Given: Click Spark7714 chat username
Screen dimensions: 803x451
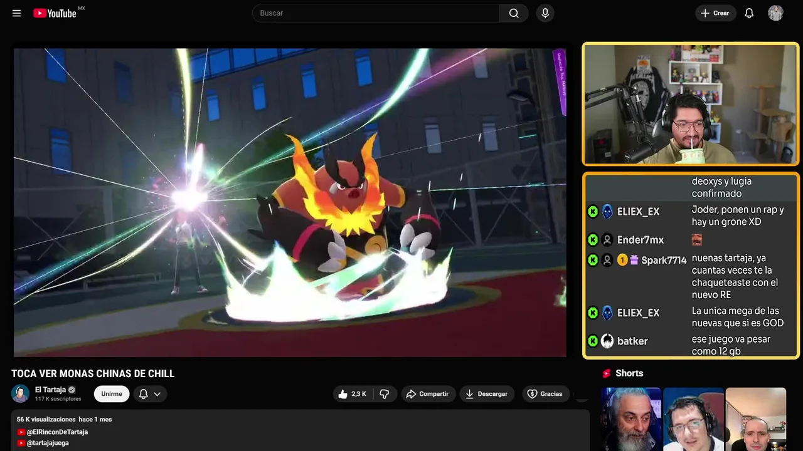Looking at the screenshot, I should pyautogui.click(x=664, y=260).
